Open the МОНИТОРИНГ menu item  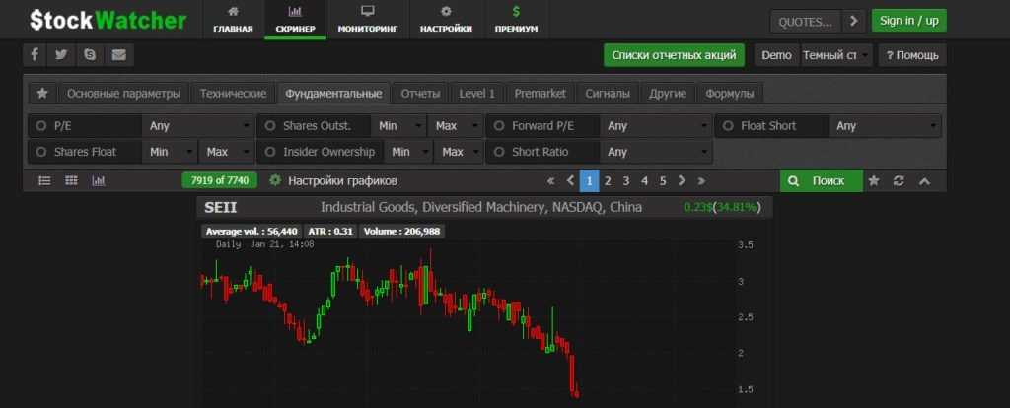point(367,20)
